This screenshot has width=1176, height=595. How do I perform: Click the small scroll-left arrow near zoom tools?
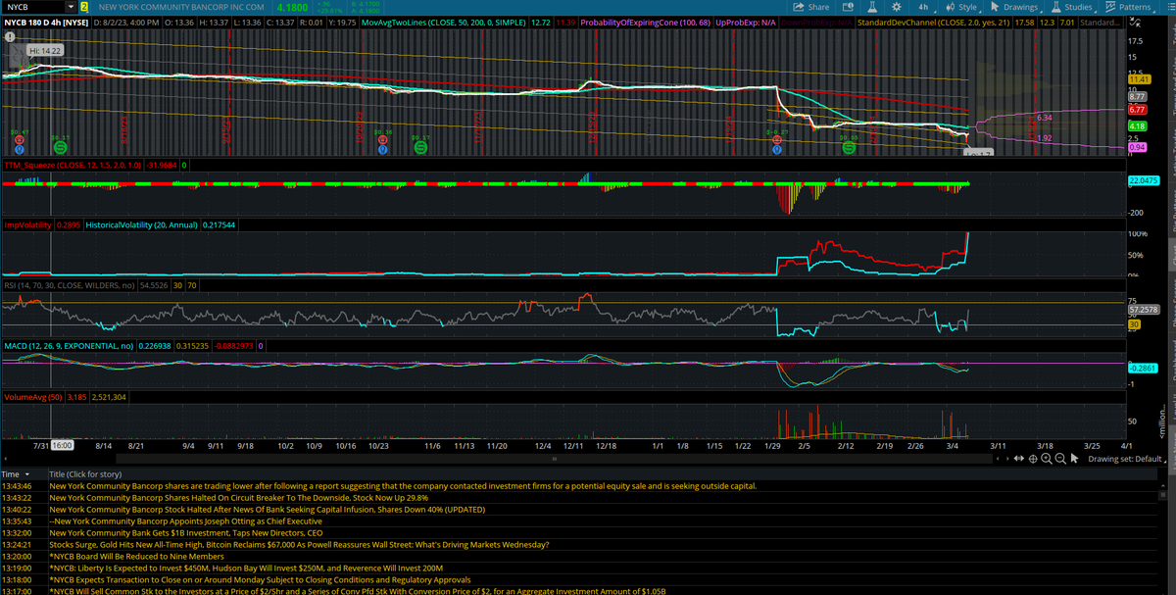point(998,459)
